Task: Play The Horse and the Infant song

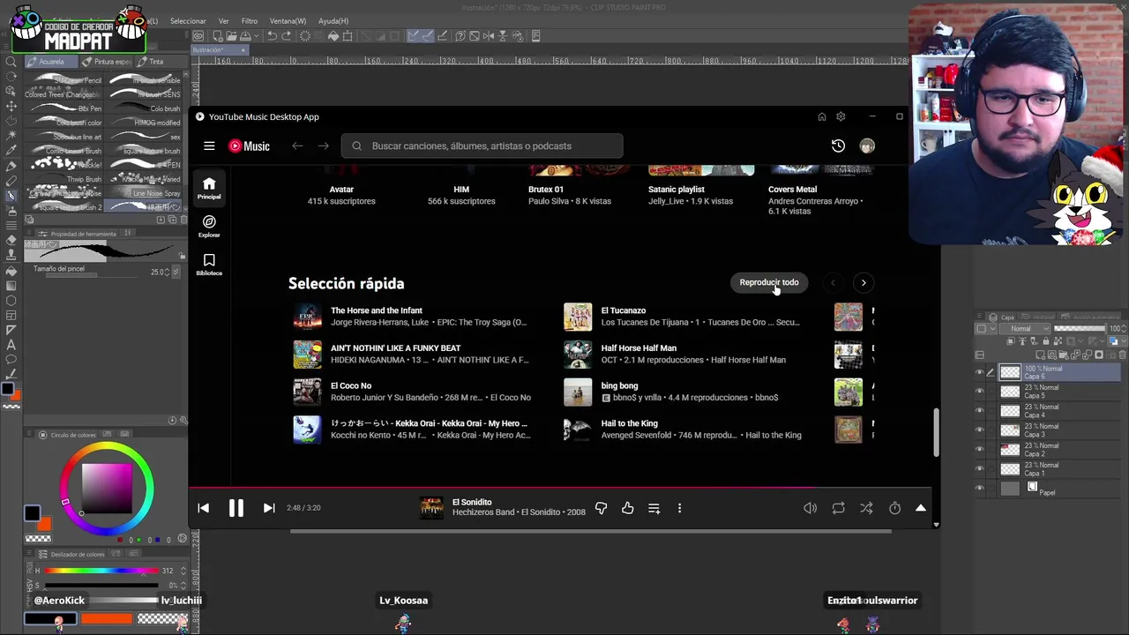Action: tap(376, 310)
